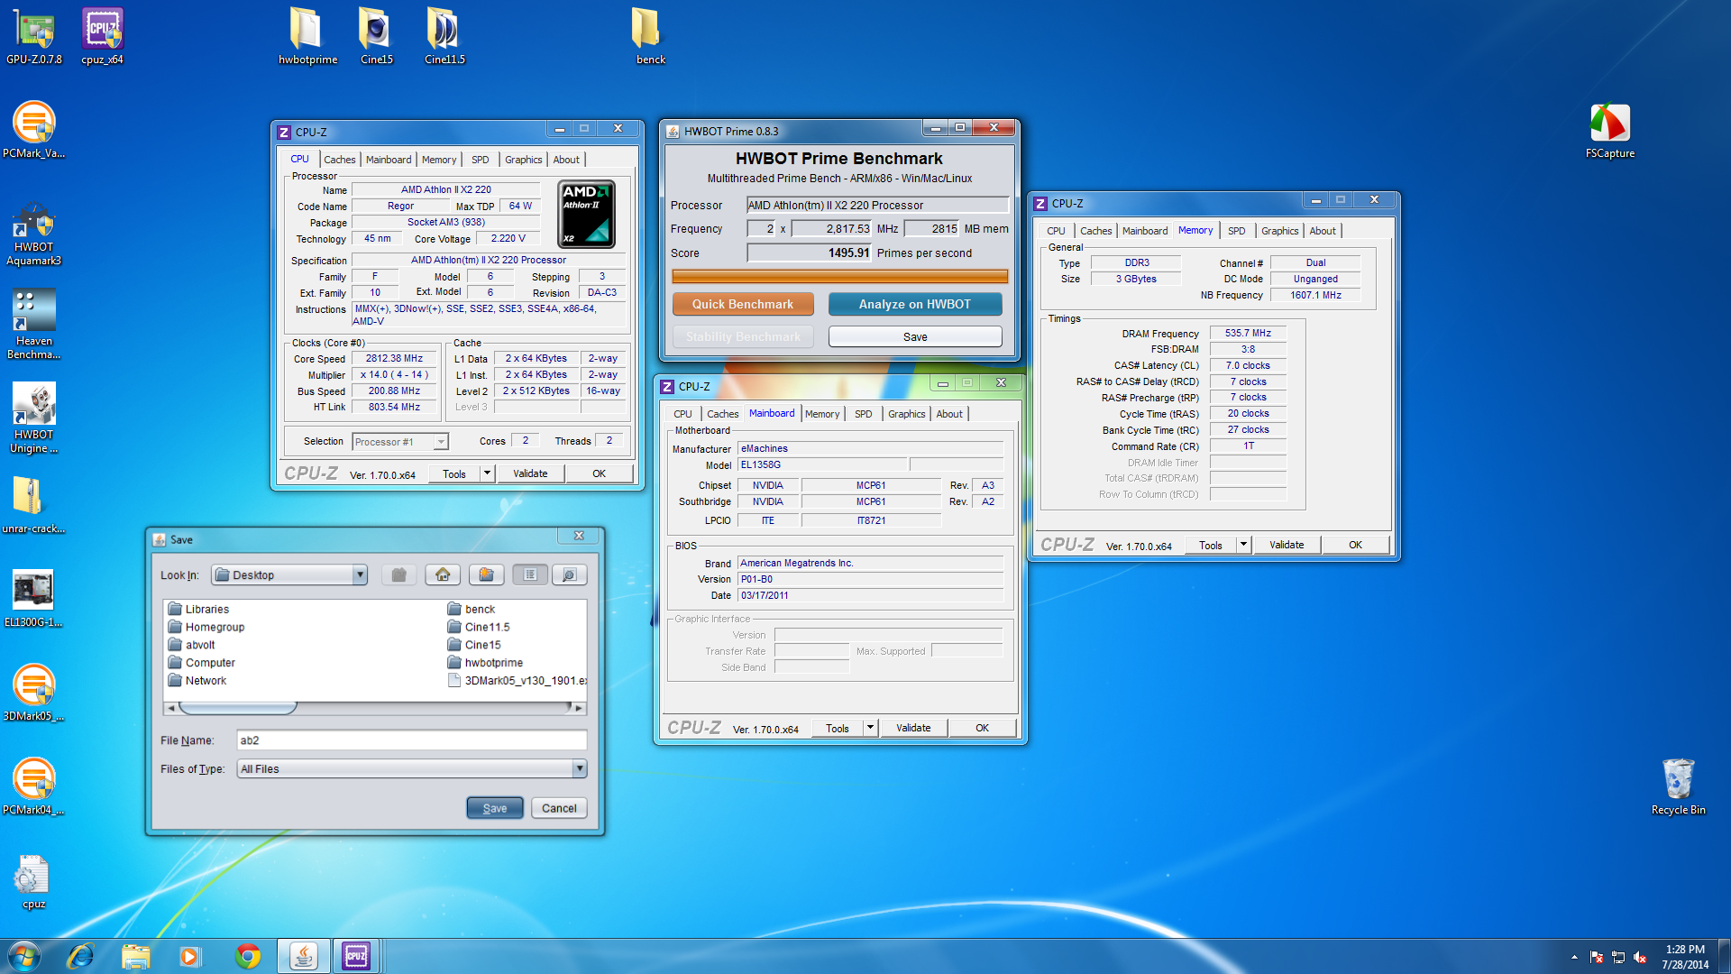The width and height of the screenshot is (1731, 974).
Task: Open the Cine15 desktop folder
Action: point(376,36)
